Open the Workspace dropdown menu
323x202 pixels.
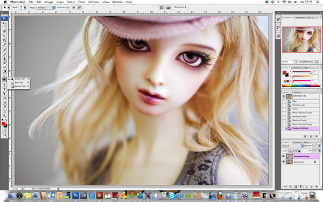[x=180, y=7]
